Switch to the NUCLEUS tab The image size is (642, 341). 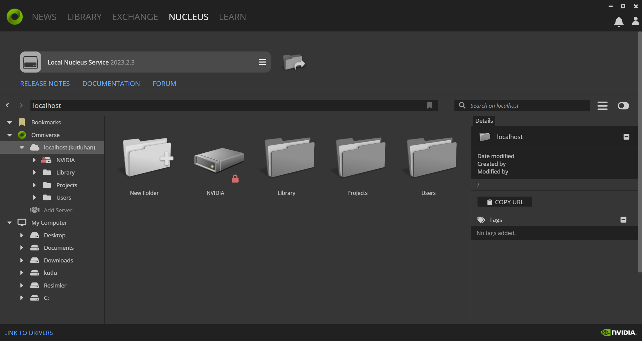coord(189,17)
